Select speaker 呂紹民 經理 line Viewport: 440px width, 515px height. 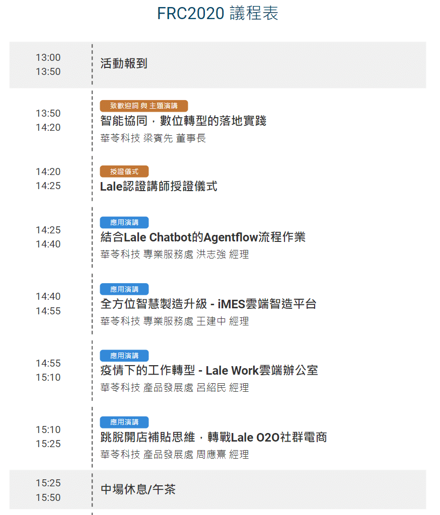tap(175, 388)
